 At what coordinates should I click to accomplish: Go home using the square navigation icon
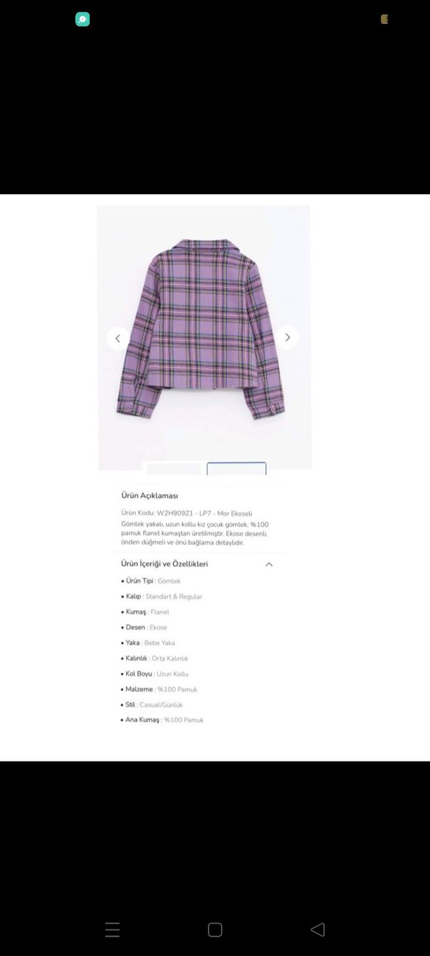coord(215,930)
